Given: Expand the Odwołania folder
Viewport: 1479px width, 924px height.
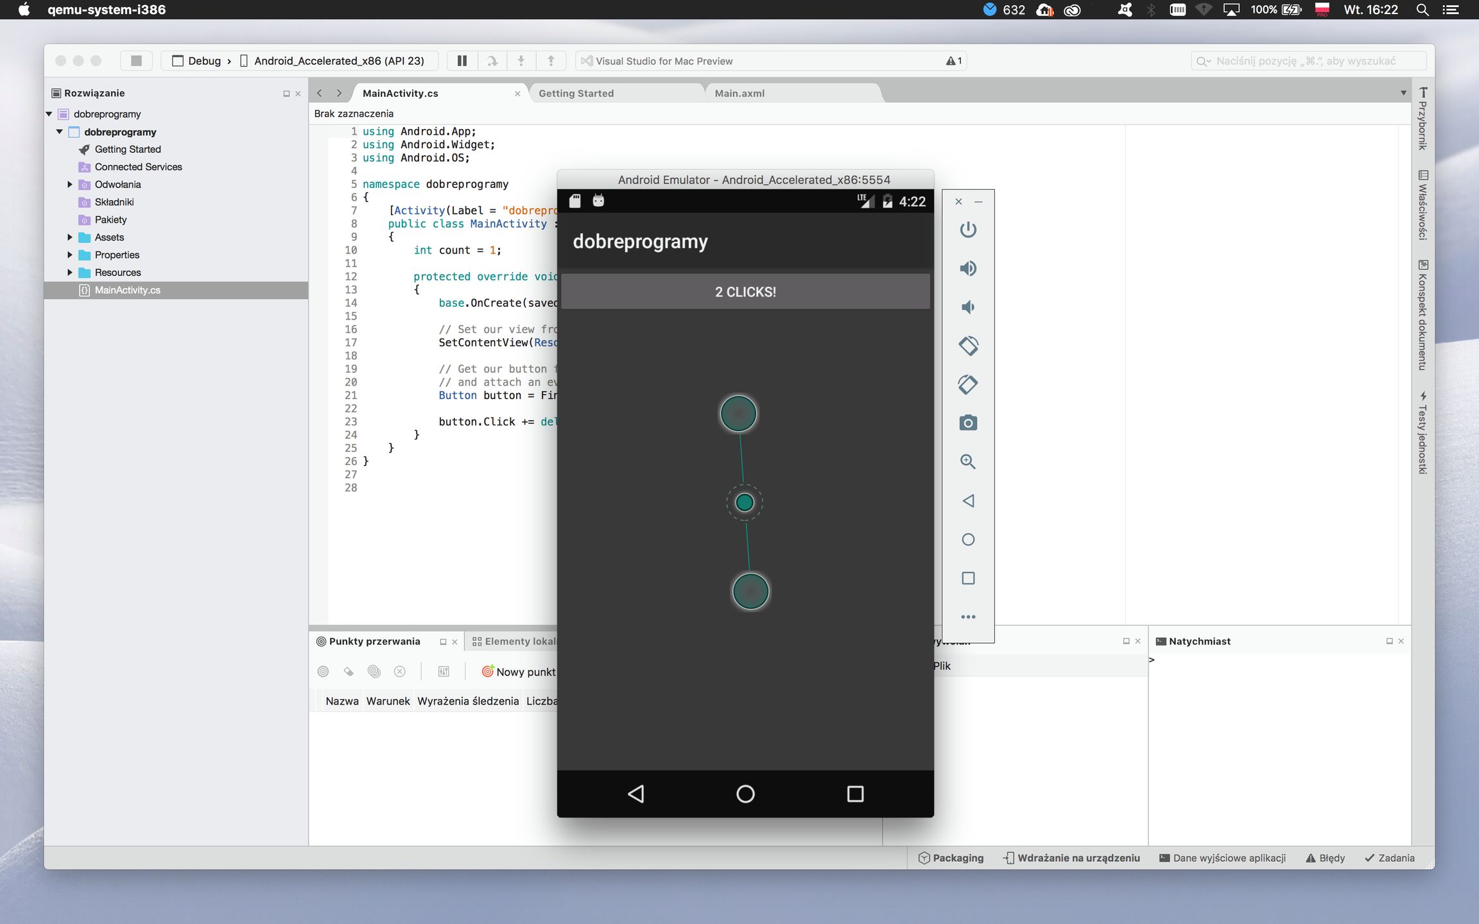Looking at the screenshot, I should click(x=70, y=184).
